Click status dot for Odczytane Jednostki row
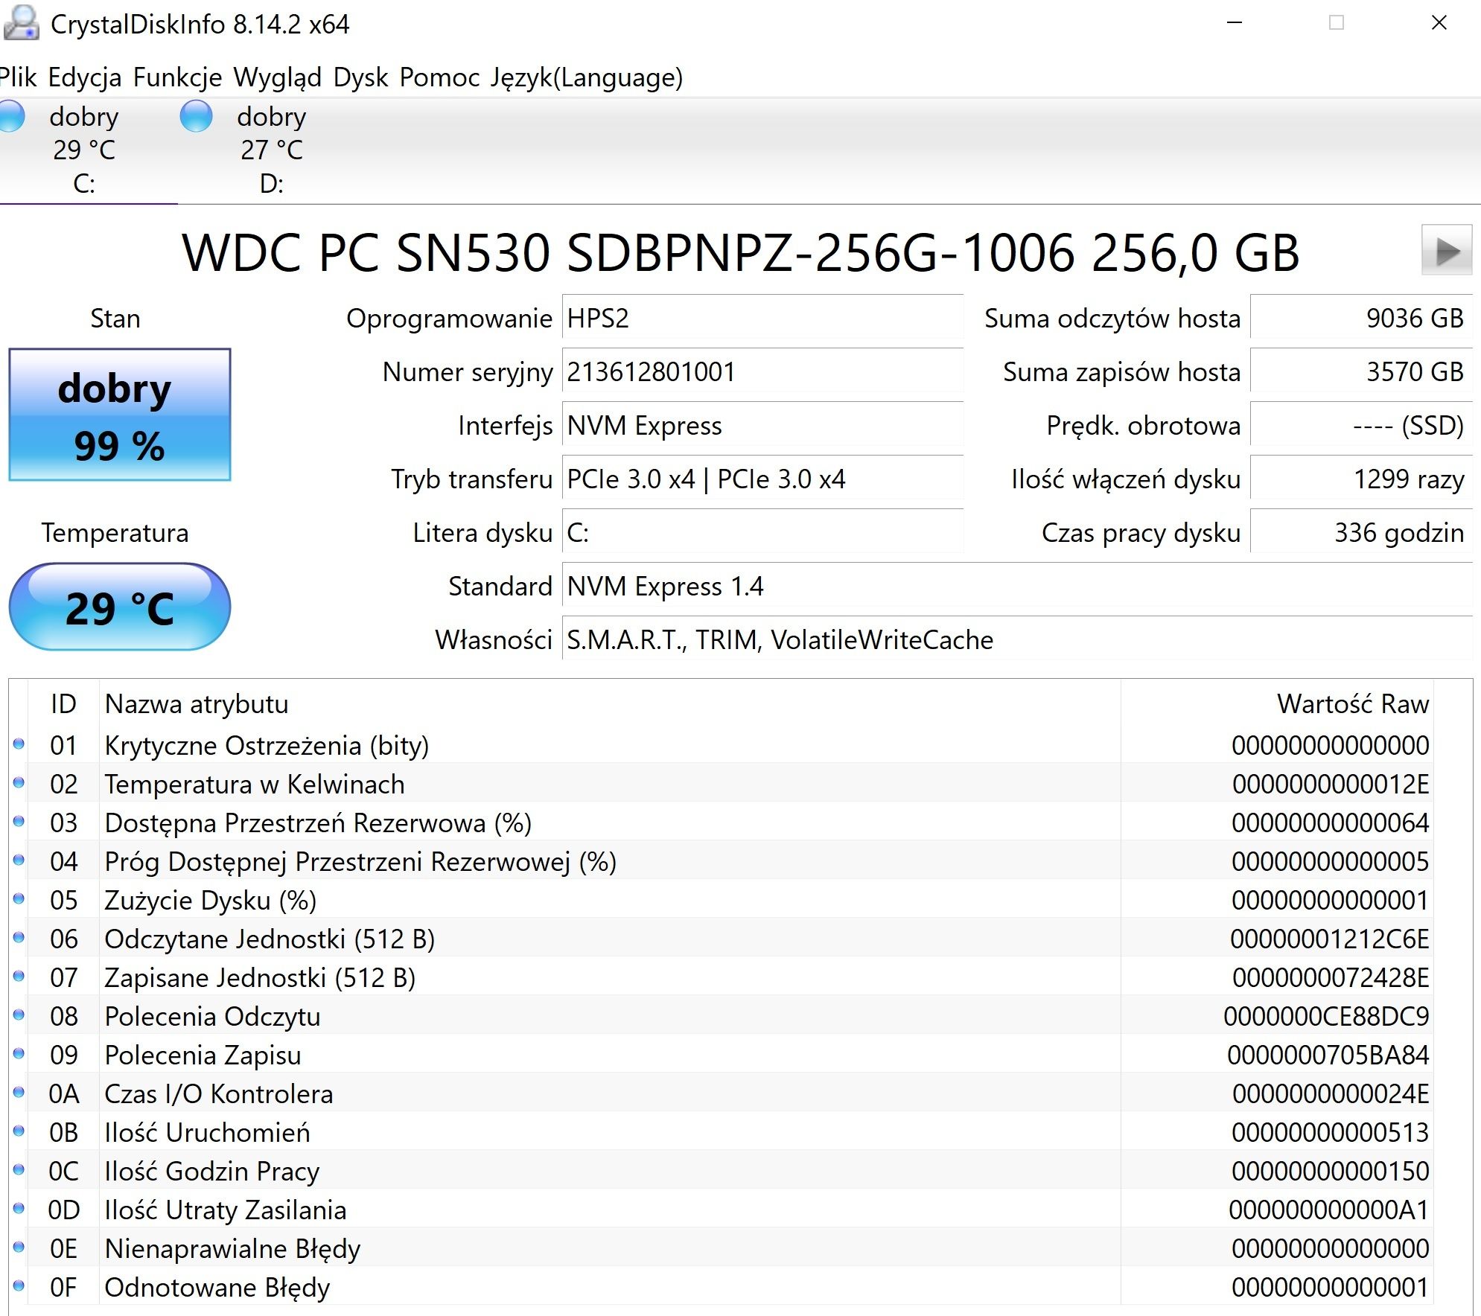The image size is (1481, 1316). [19, 938]
